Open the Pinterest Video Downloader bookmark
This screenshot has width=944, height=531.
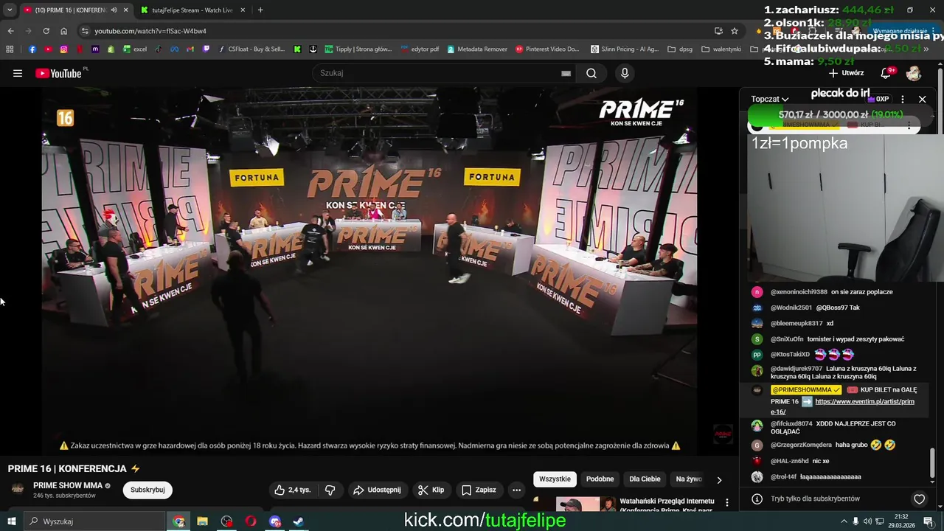coord(547,49)
